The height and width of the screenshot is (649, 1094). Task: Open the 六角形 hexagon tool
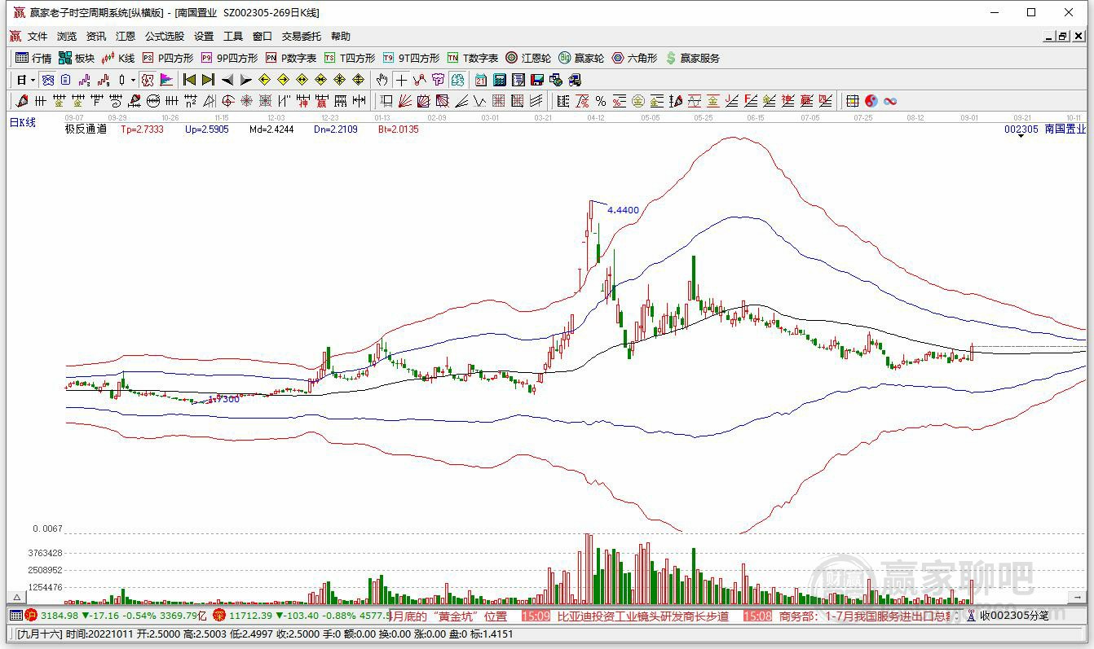tap(634, 58)
